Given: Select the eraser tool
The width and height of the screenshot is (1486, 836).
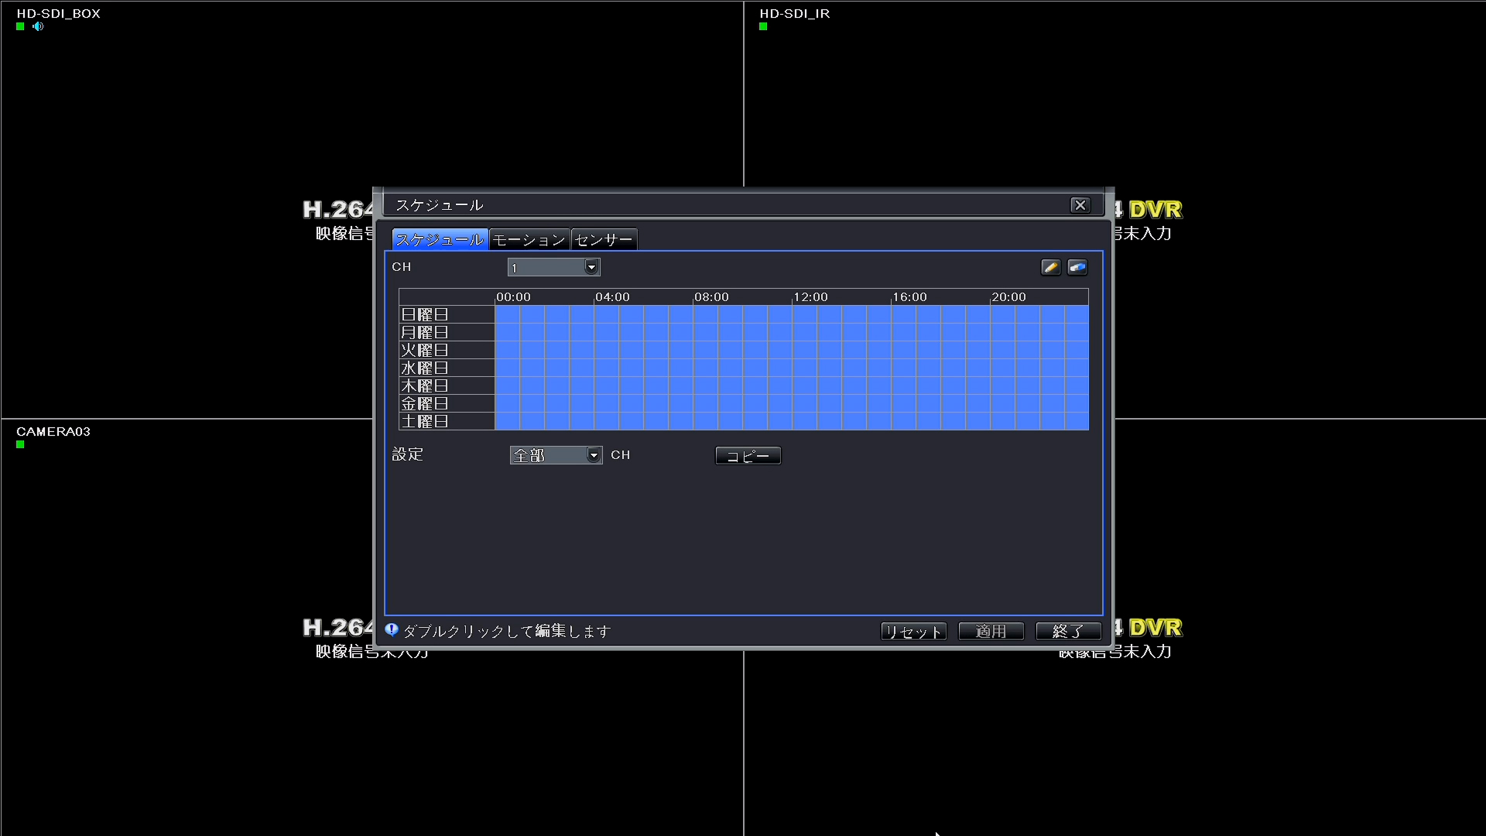Looking at the screenshot, I should coord(1077,266).
